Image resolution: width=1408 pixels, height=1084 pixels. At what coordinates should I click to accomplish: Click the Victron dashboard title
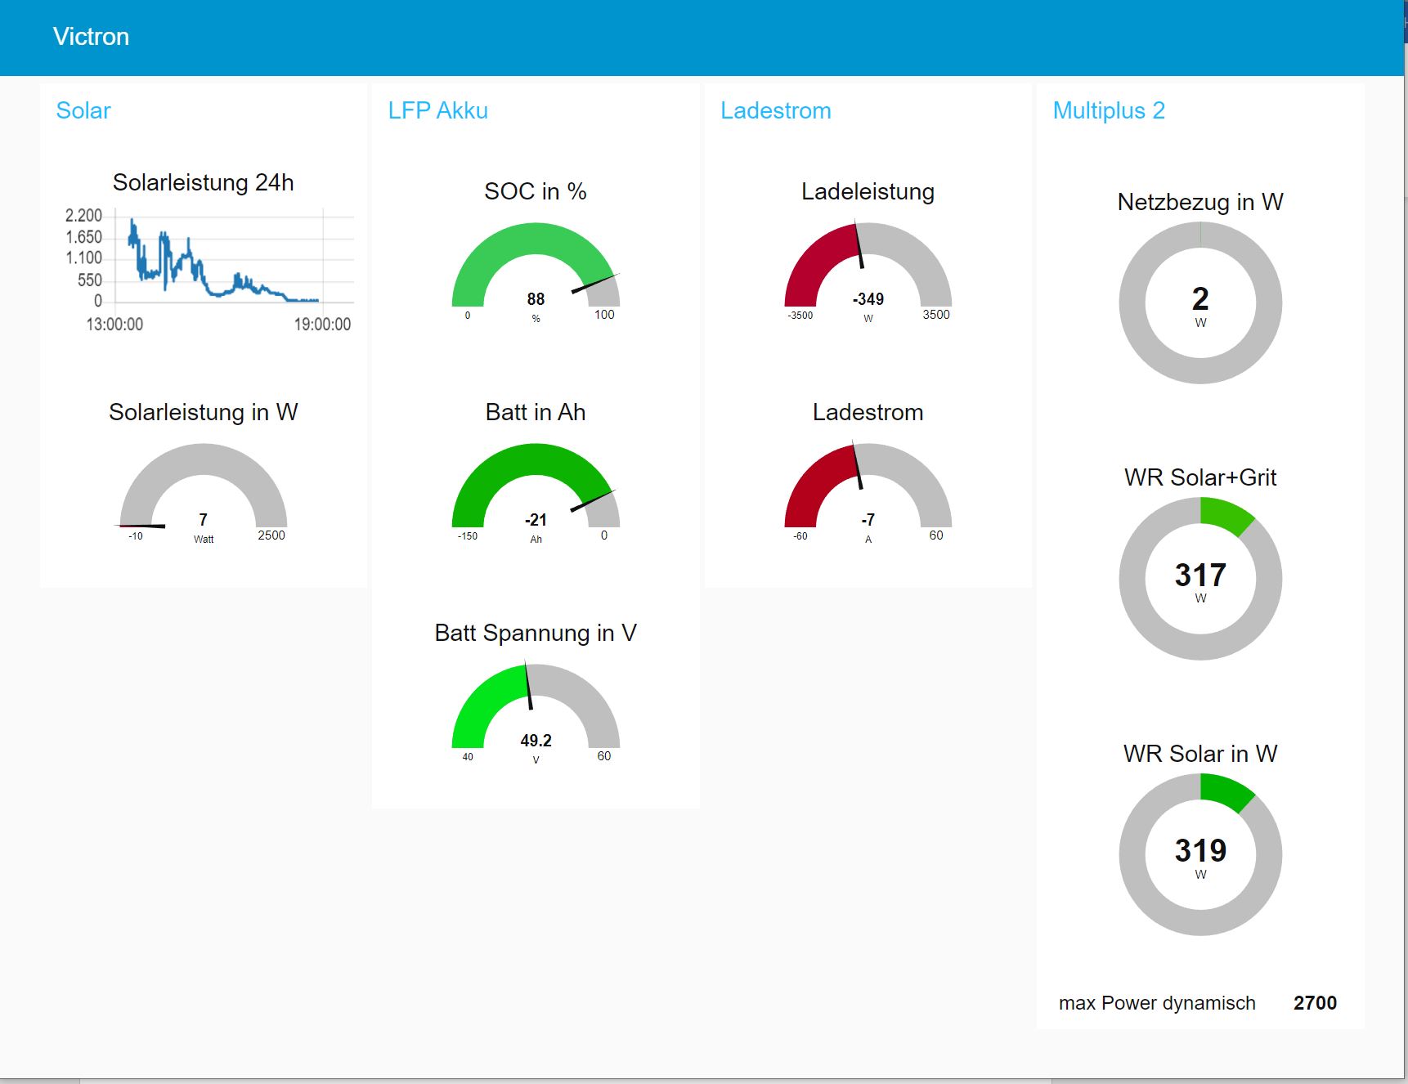coord(91,37)
